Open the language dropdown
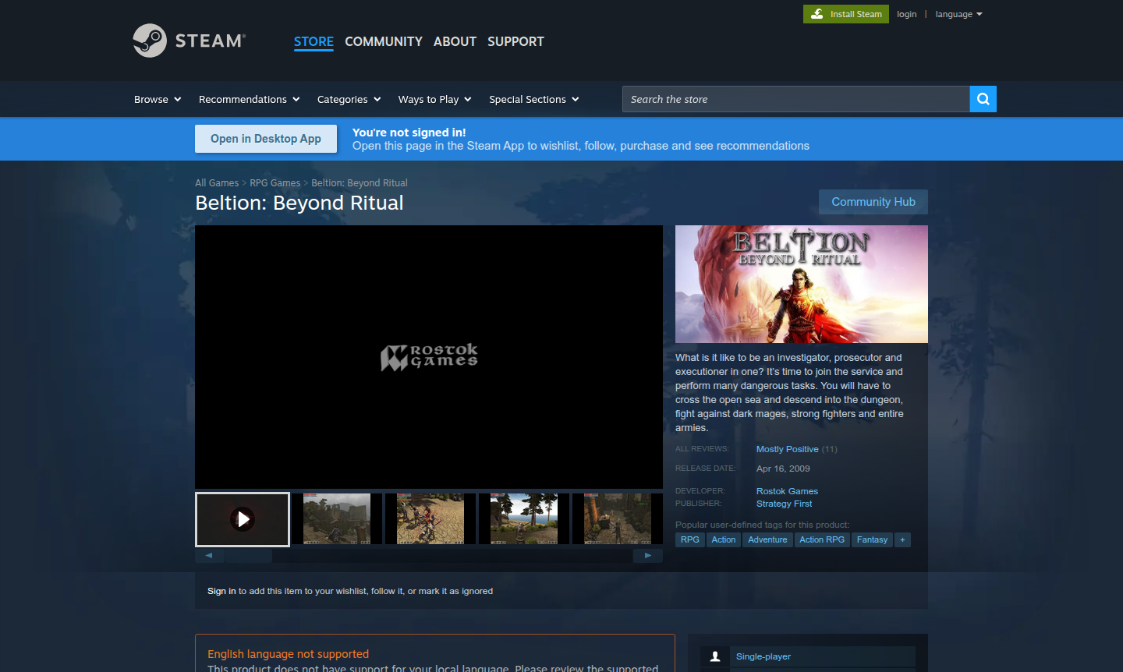 [x=958, y=14]
